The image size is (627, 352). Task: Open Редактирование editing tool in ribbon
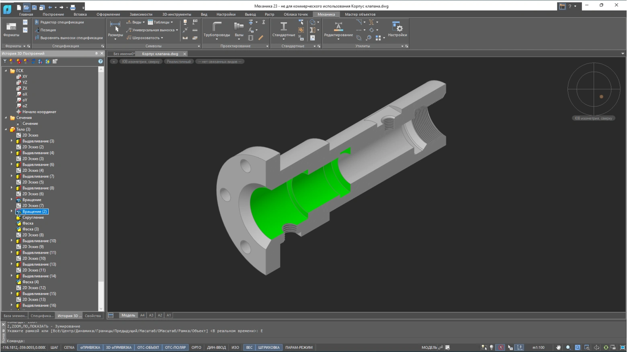(338, 29)
